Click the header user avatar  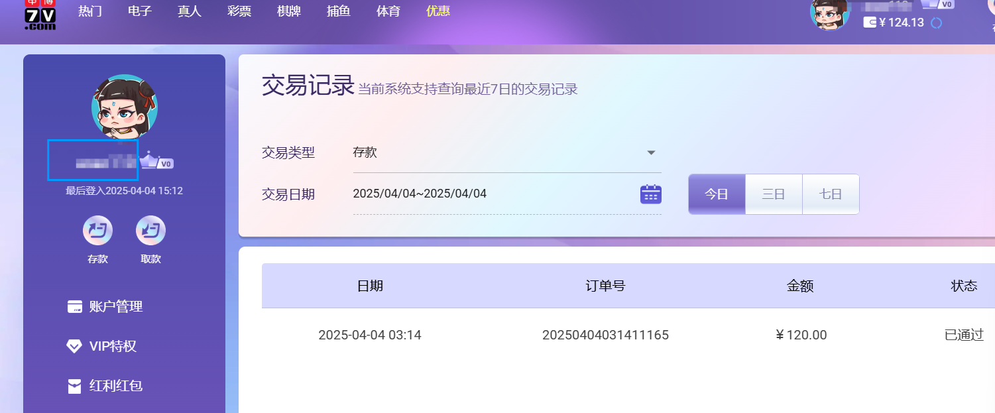[829, 13]
